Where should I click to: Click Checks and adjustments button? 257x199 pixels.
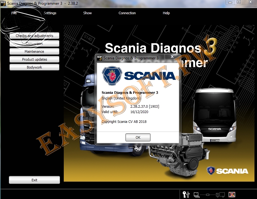point(34,36)
